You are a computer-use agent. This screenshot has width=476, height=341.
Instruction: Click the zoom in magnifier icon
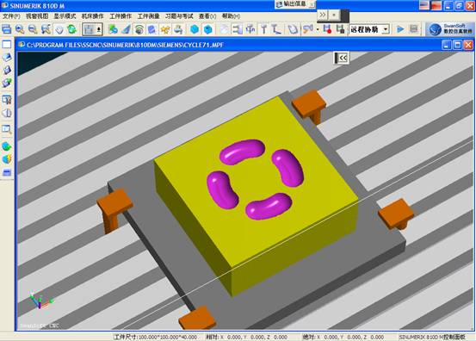click(20, 29)
